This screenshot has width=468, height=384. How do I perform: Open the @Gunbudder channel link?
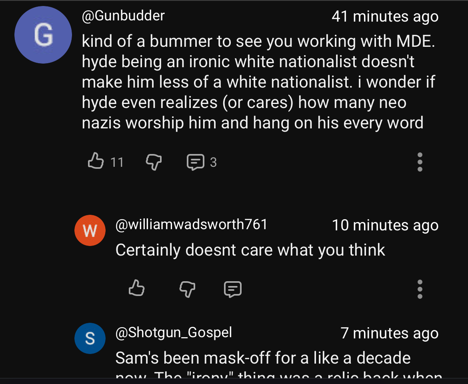123,16
